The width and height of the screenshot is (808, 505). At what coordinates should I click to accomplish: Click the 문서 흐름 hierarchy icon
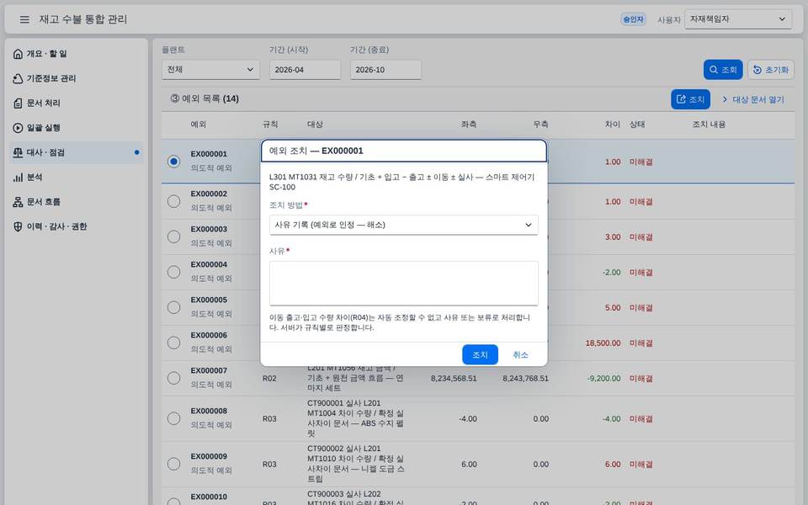pos(18,202)
